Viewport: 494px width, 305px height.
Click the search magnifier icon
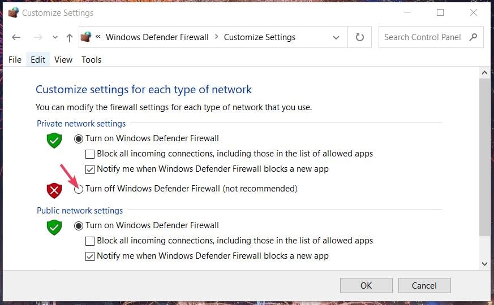(x=473, y=37)
